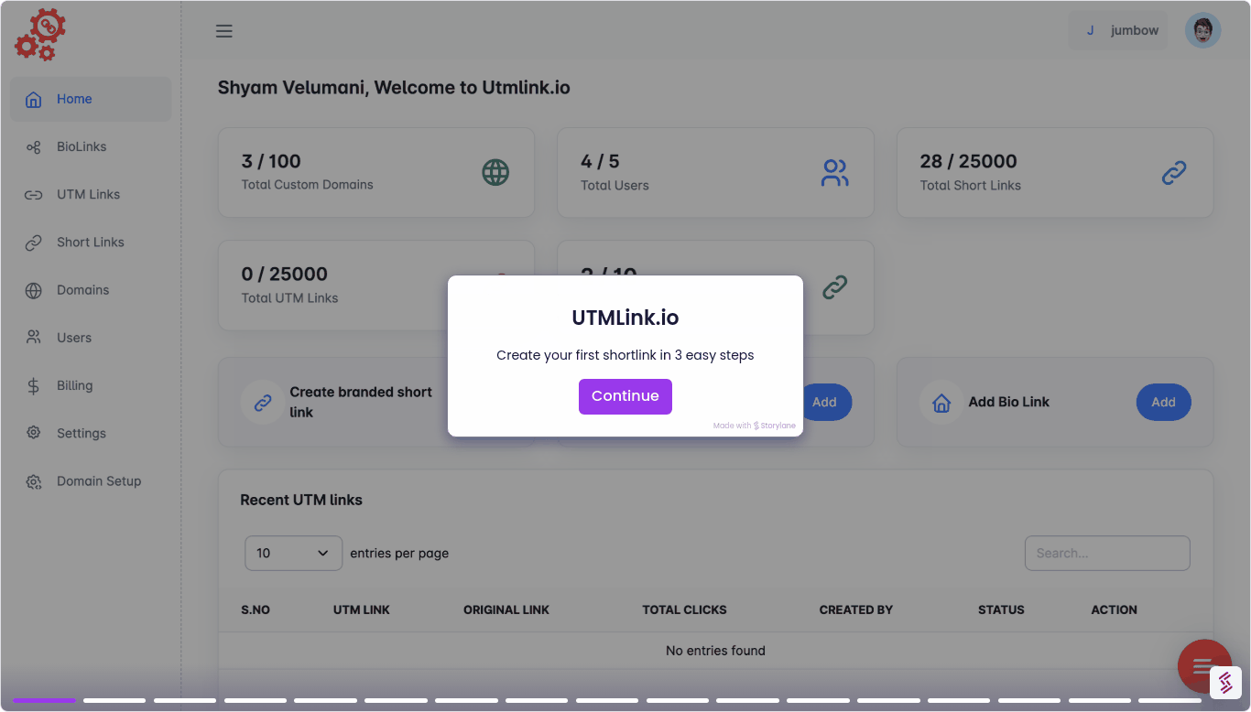The image size is (1251, 712).
Task: Open the Users section from sidebar
Action: 73,337
